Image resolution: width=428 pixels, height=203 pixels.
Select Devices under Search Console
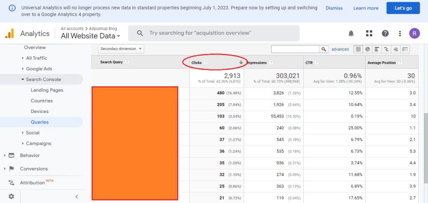point(39,111)
